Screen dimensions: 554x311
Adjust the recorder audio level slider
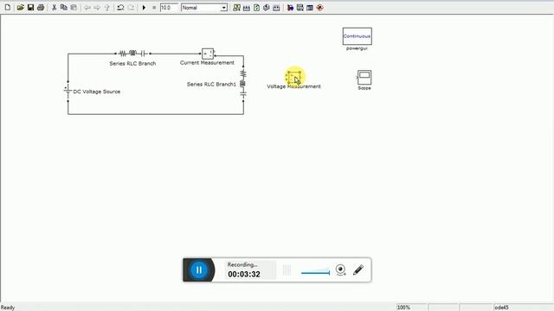315,272
